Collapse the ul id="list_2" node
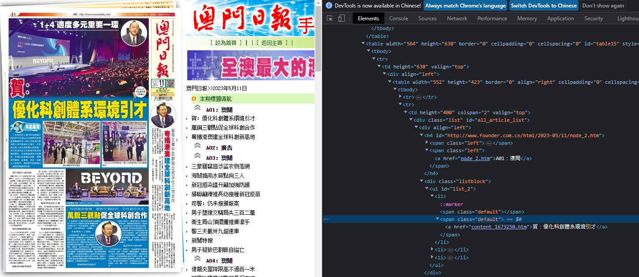 click(427, 189)
